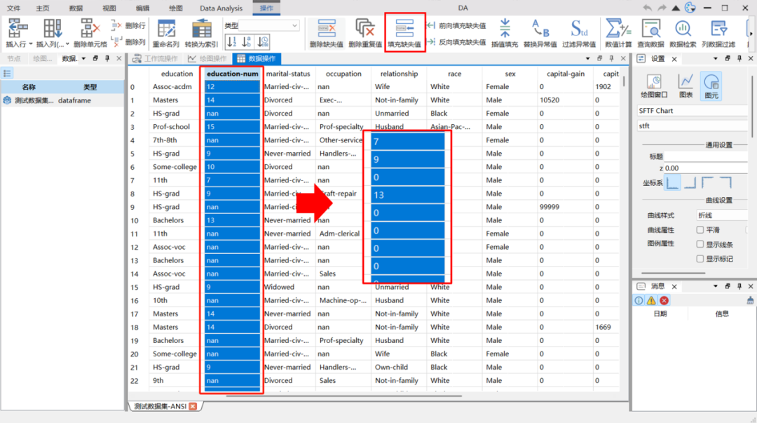Toggle the error message filter icon
Image resolution: width=757 pixels, height=423 pixels.
(664, 300)
